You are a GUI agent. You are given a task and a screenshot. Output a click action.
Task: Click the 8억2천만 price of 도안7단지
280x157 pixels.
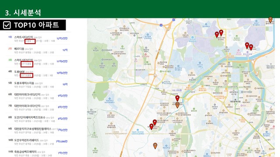pyautogui.click(x=63, y=119)
